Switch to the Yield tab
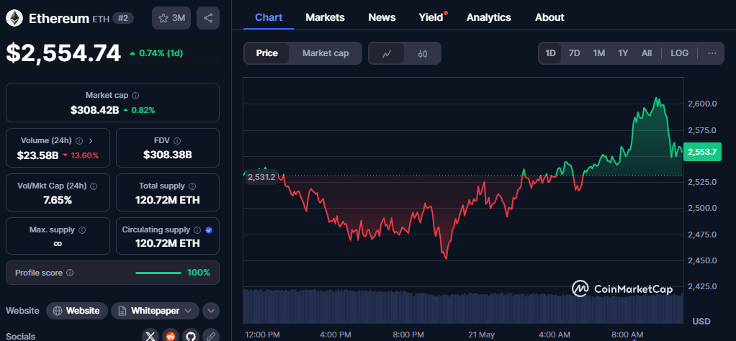 pos(431,17)
